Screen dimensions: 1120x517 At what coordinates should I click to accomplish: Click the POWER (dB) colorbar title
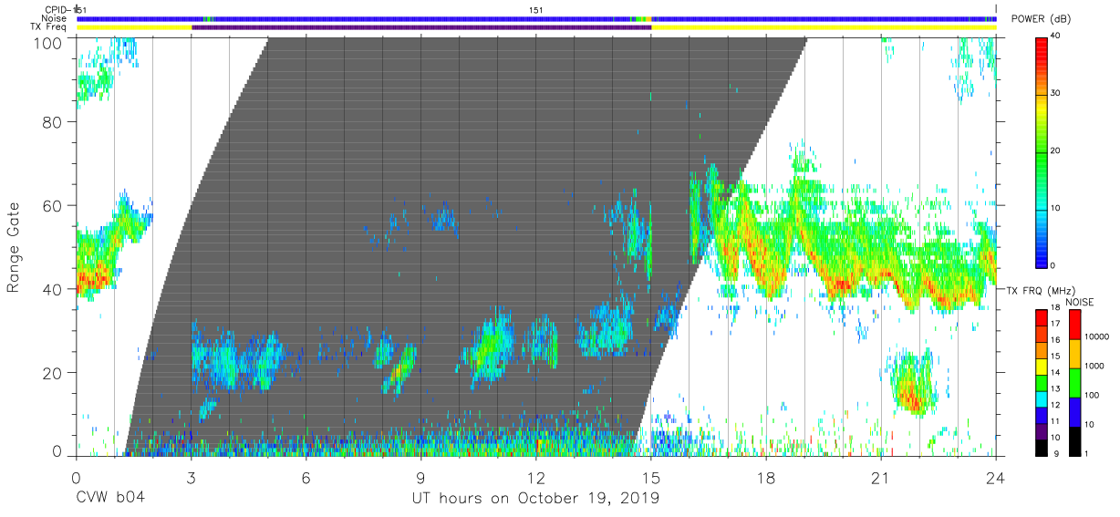[x=1042, y=19]
